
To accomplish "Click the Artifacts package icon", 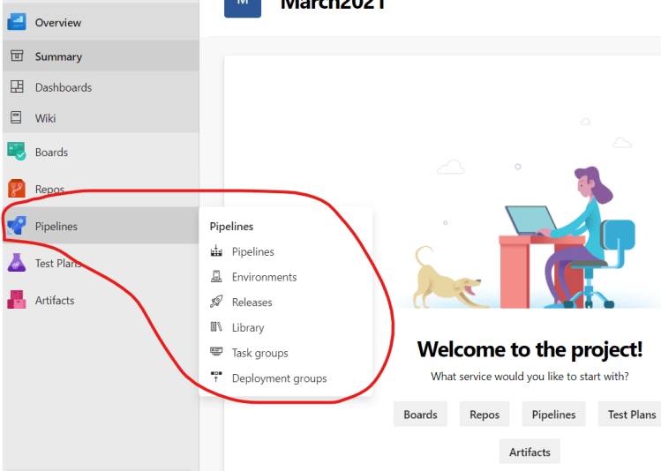I will click(x=17, y=300).
